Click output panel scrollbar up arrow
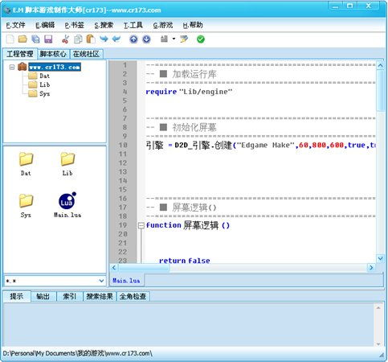This screenshot has width=388, height=362. tap(378, 307)
